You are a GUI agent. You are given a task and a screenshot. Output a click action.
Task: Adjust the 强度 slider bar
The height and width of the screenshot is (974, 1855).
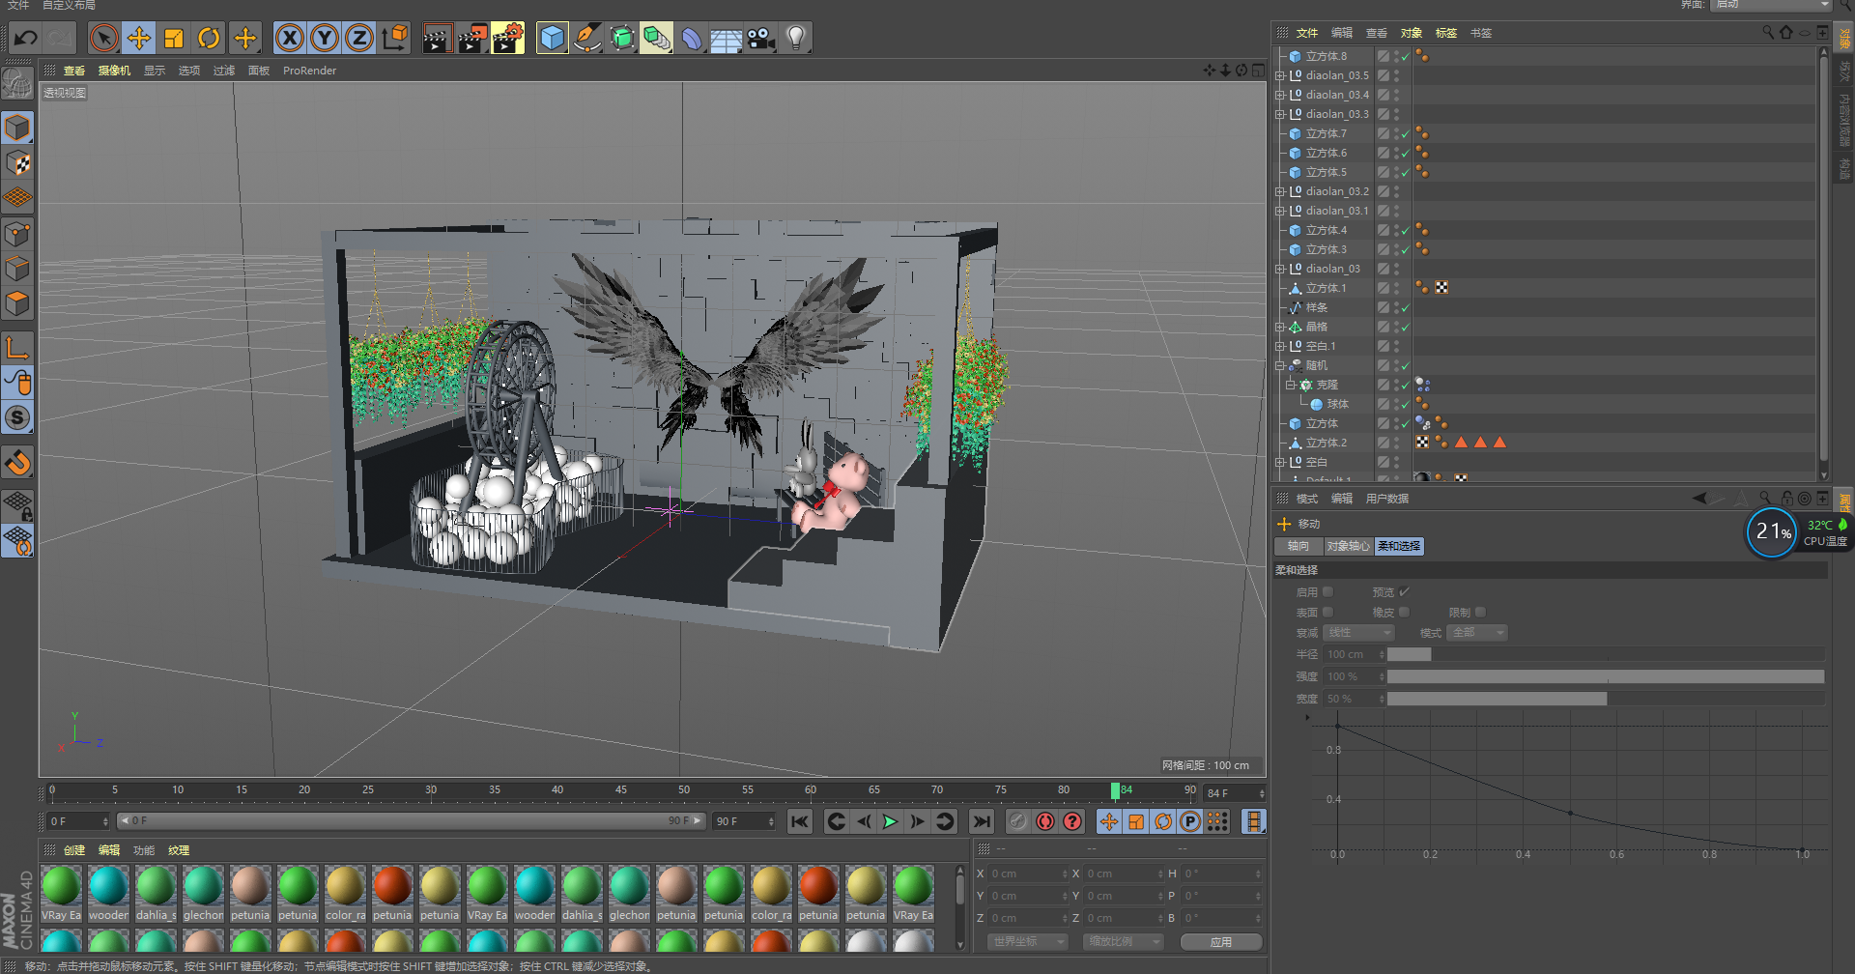1606,677
